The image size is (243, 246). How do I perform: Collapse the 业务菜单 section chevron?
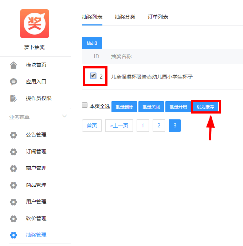pos(64,116)
